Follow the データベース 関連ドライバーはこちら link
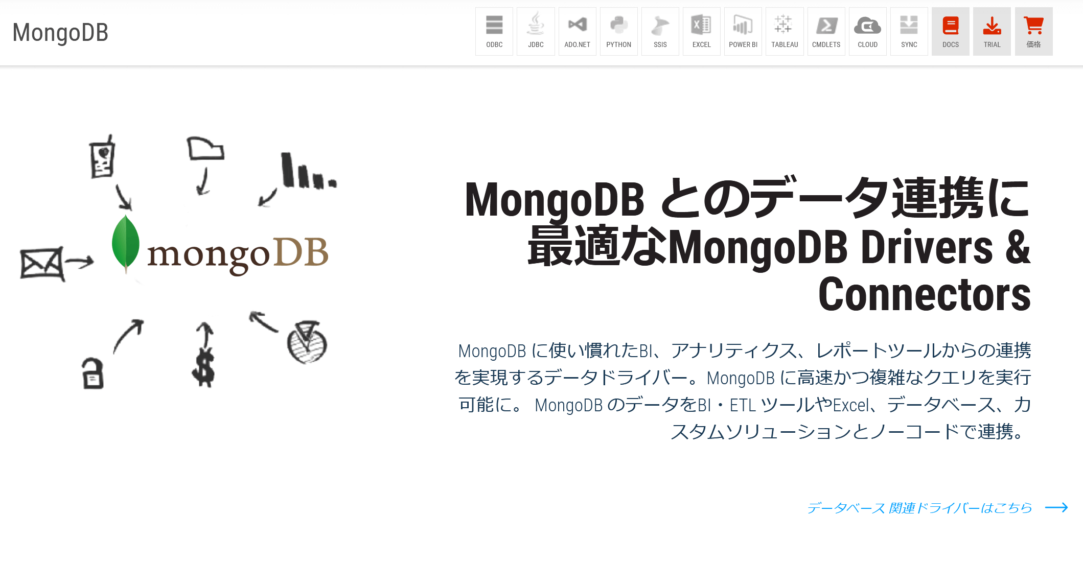 pos(919,508)
